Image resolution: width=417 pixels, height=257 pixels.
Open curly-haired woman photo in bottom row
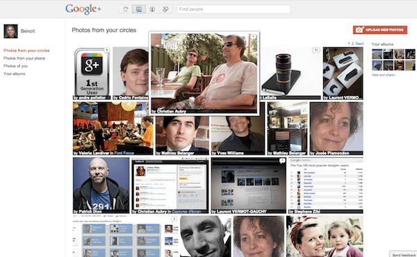coord(259,236)
